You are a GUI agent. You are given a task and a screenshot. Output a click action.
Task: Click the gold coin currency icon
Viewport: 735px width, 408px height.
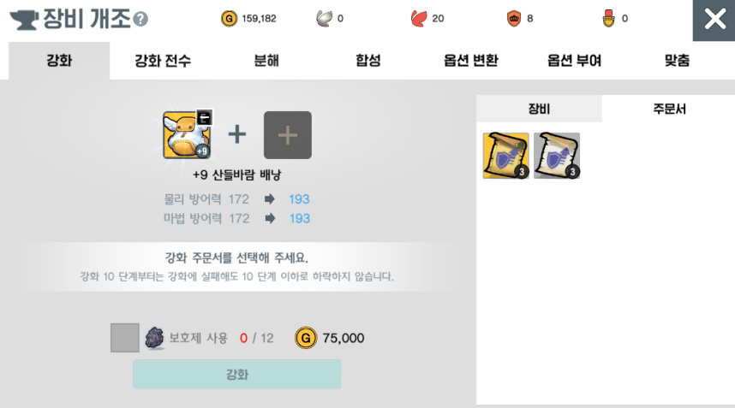[x=229, y=19]
